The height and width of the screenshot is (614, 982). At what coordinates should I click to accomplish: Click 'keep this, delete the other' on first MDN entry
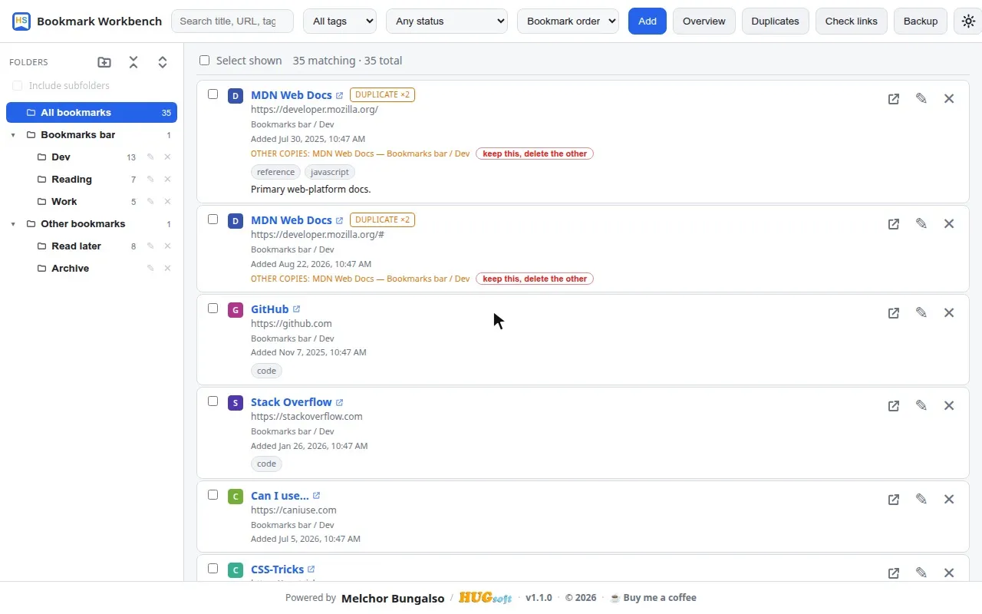(x=535, y=153)
